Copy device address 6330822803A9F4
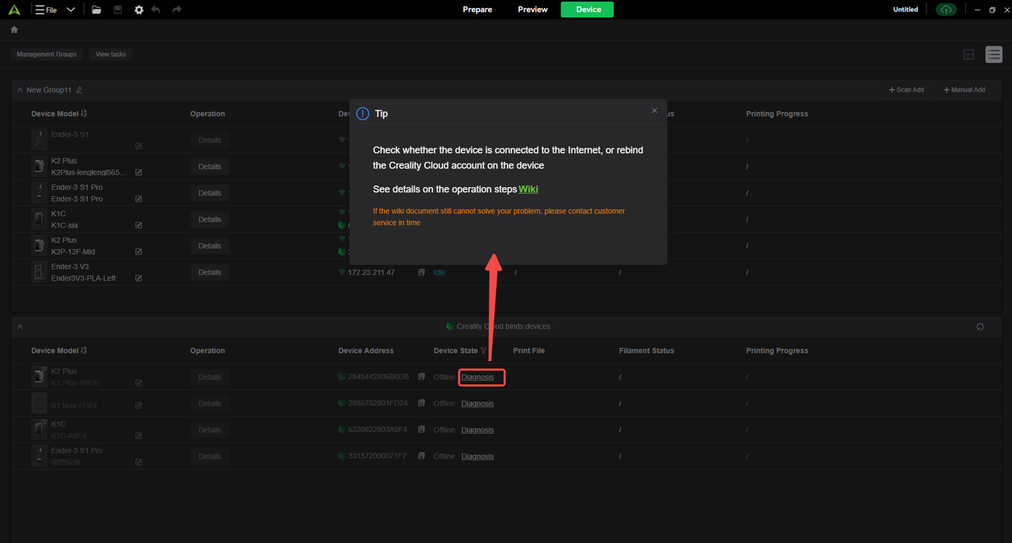The height and width of the screenshot is (543, 1012). point(421,430)
